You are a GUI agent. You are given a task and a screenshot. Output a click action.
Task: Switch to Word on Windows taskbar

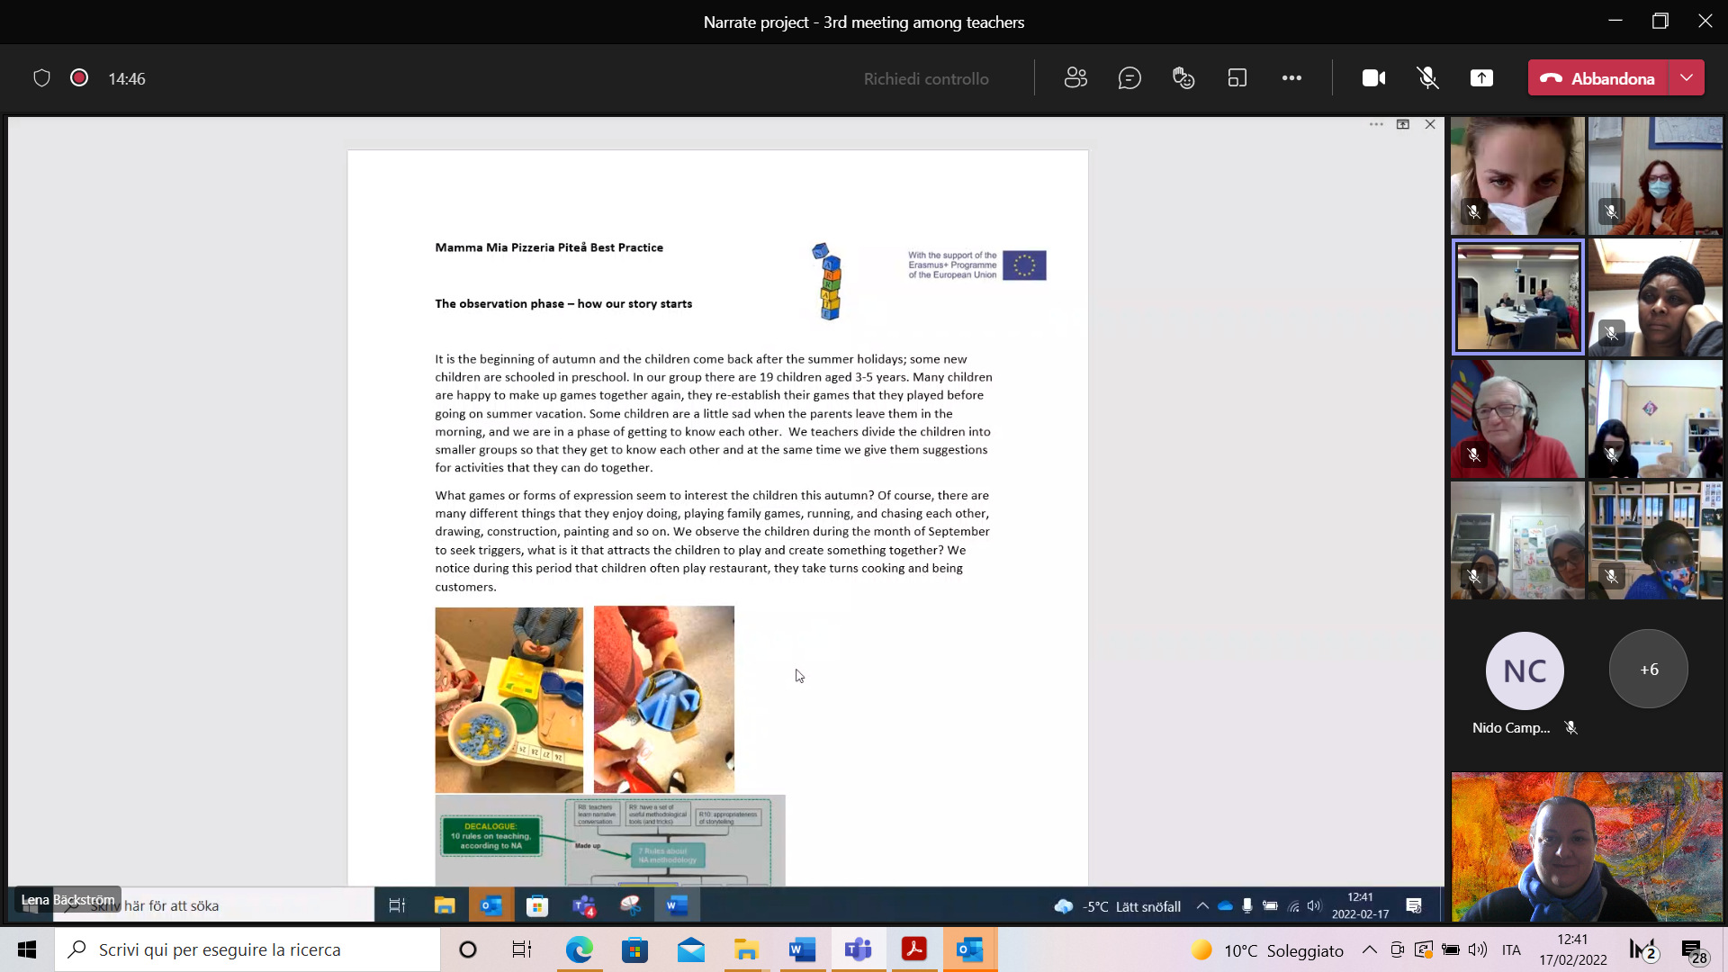[803, 949]
